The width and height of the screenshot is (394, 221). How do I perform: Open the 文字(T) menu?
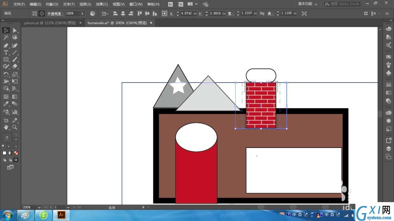[x=69, y=4]
